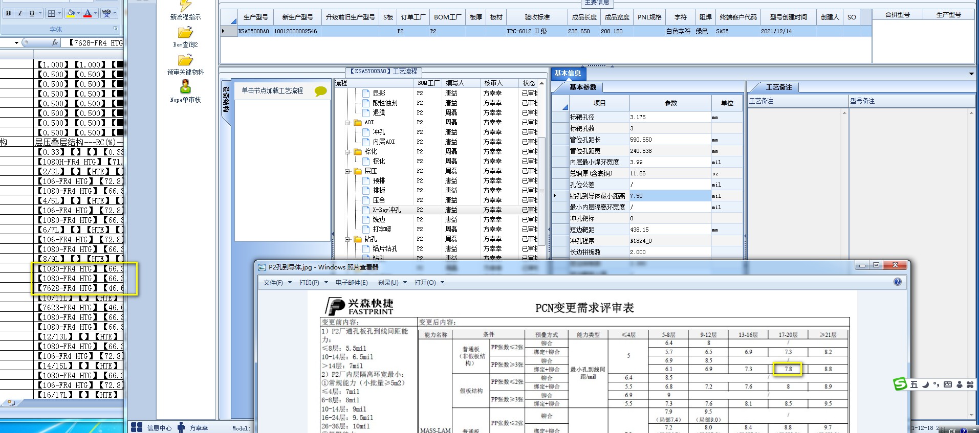Toggle bold formatting in Excel ribbon
The image size is (979, 433).
(8, 13)
